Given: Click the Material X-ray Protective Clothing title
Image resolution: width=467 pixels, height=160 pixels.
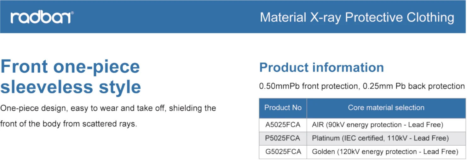Looking at the screenshot, I should click(357, 17).
